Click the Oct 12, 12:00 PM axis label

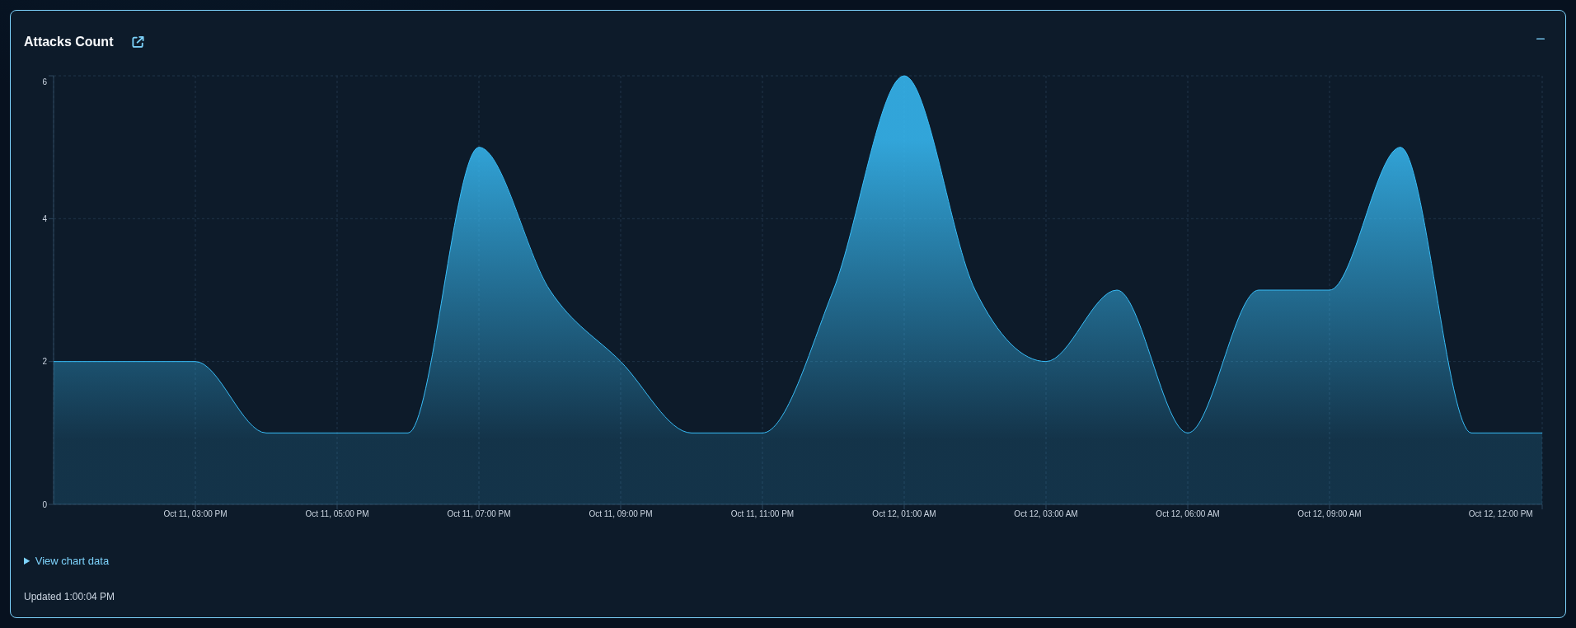point(1500,514)
